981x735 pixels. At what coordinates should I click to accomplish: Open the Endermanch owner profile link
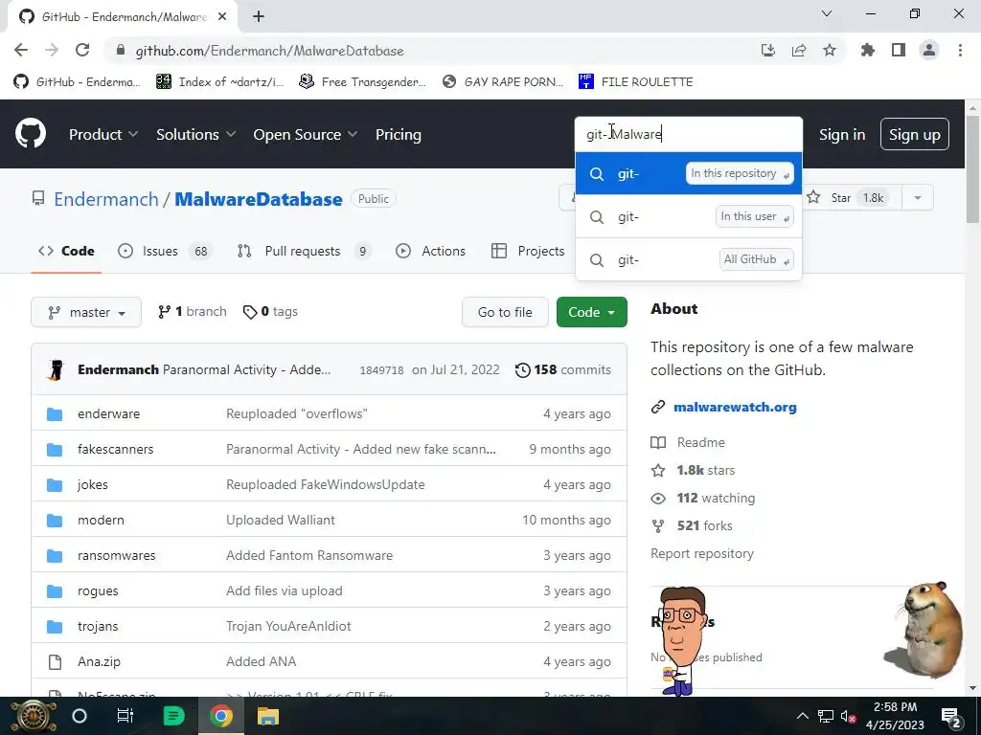pos(105,199)
